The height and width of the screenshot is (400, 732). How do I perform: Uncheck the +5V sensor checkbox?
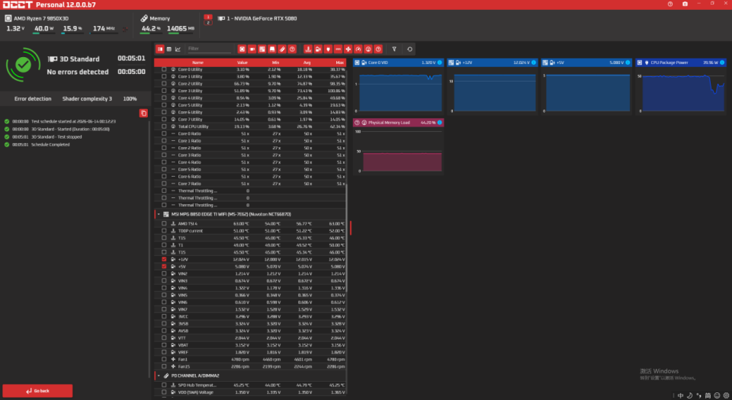[x=164, y=266]
